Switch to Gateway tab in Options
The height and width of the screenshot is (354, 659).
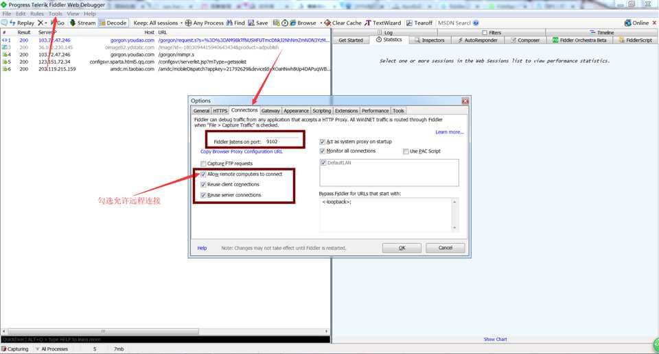pyautogui.click(x=270, y=111)
